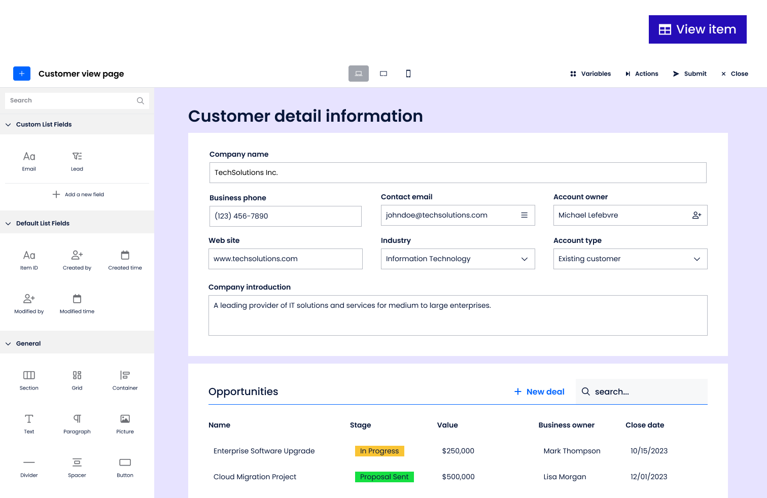The width and height of the screenshot is (767, 498).
Task: Collapse the Custom List Fields section
Action: coord(8,125)
